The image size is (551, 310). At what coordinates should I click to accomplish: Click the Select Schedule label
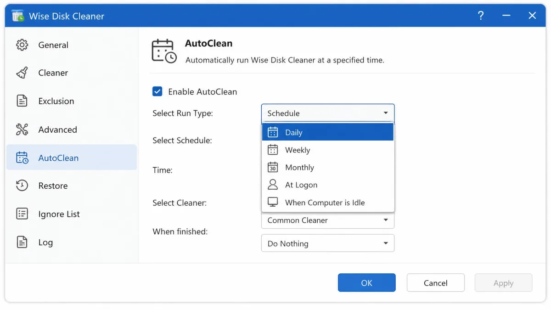pyautogui.click(x=182, y=141)
